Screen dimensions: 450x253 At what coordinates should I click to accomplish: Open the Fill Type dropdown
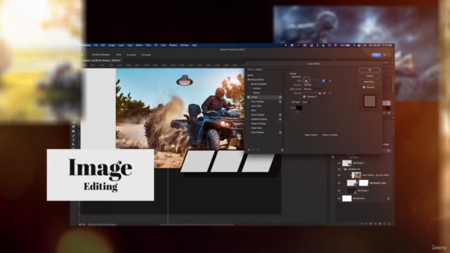307,102
